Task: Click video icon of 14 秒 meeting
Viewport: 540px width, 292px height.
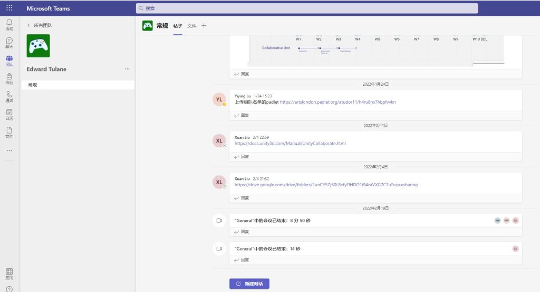Action: point(219,249)
